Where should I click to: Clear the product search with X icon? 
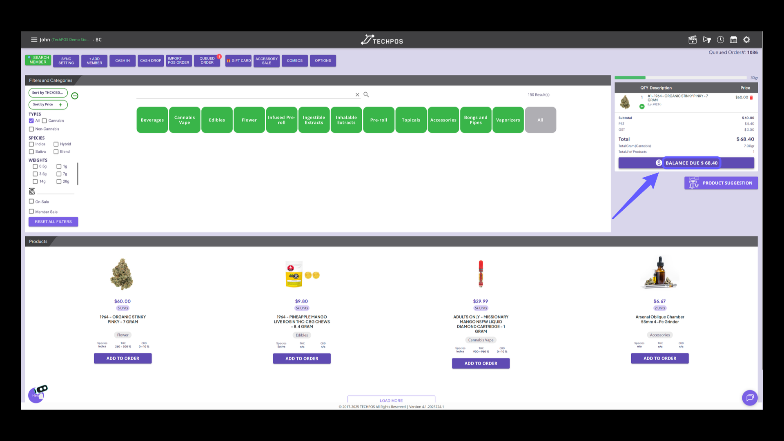click(x=357, y=95)
